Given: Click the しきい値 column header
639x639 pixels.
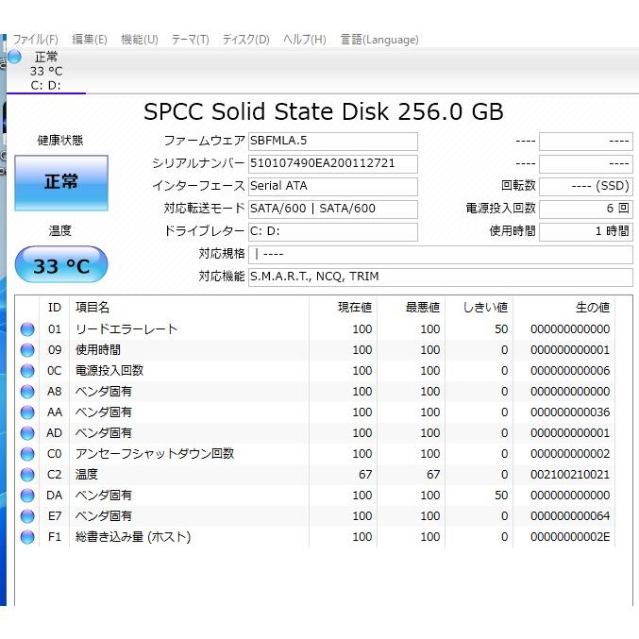Looking at the screenshot, I should coord(479,308).
